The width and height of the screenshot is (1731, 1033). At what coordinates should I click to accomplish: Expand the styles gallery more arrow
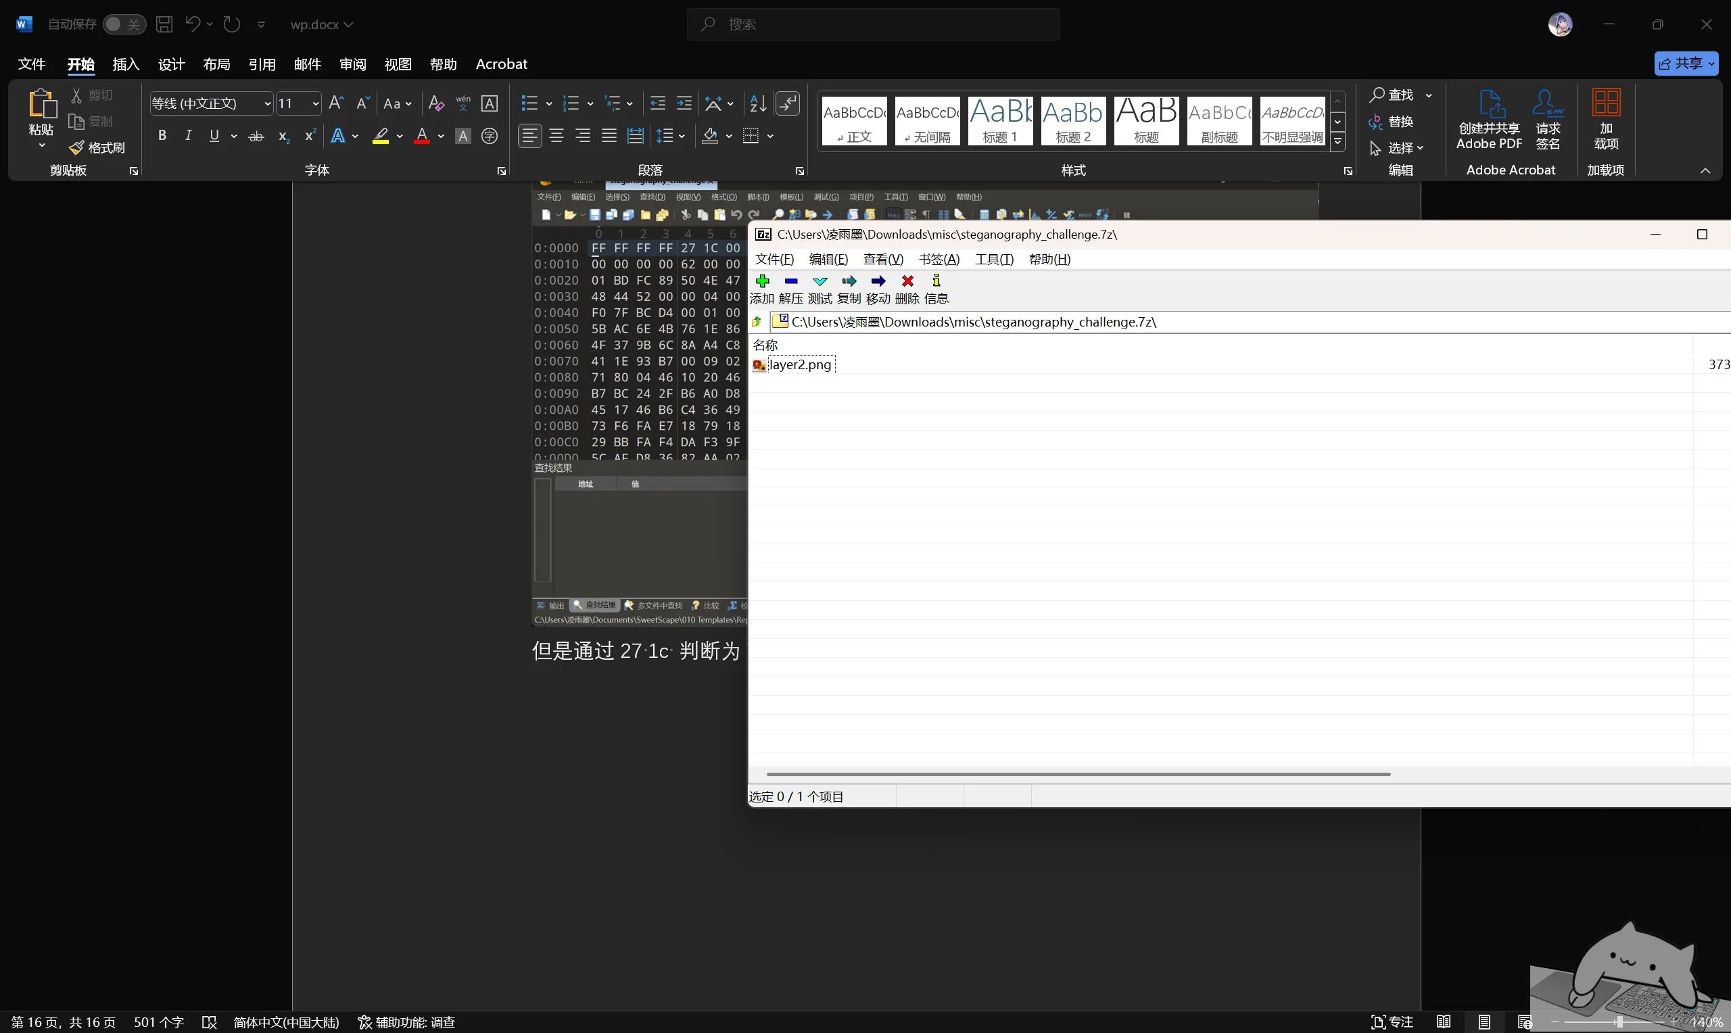pyautogui.click(x=1337, y=141)
